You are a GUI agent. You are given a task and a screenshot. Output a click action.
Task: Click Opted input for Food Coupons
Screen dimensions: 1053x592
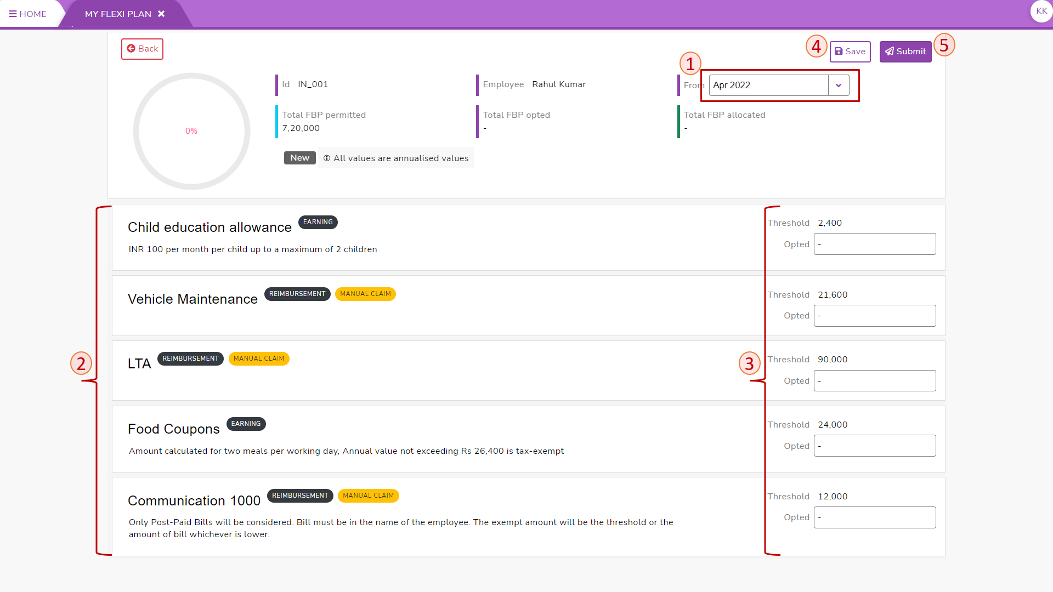click(874, 446)
